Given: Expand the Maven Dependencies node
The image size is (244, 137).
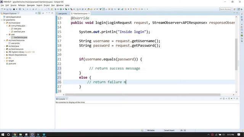Looking at the screenshot, I should [x=4, y=55].
